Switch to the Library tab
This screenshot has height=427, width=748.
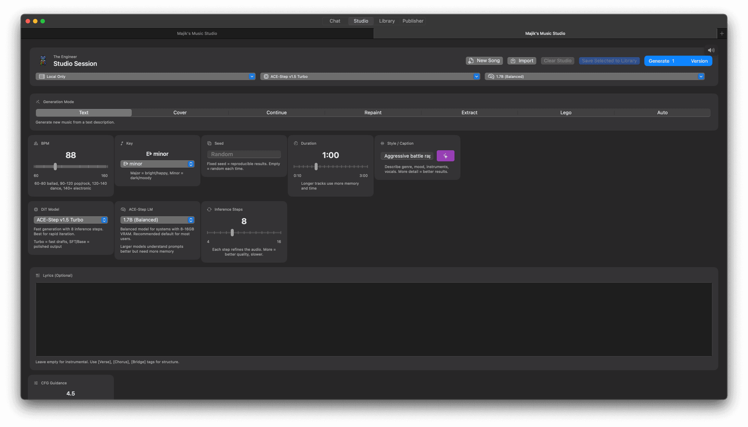(x=387, y=21)
